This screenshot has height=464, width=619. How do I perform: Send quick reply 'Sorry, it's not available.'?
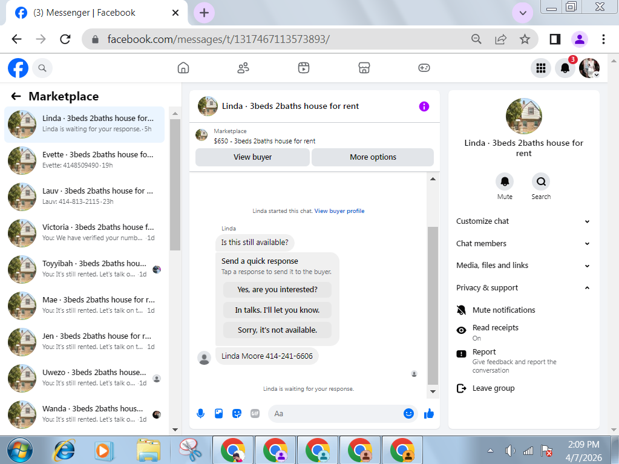277,330
